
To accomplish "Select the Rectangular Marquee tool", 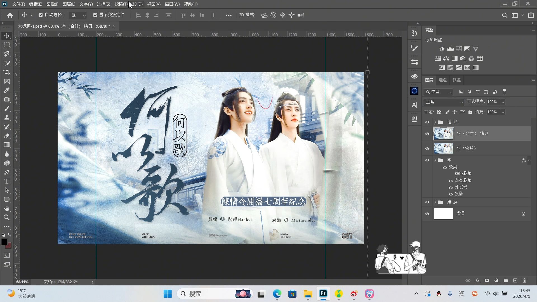I will point(7,45).
